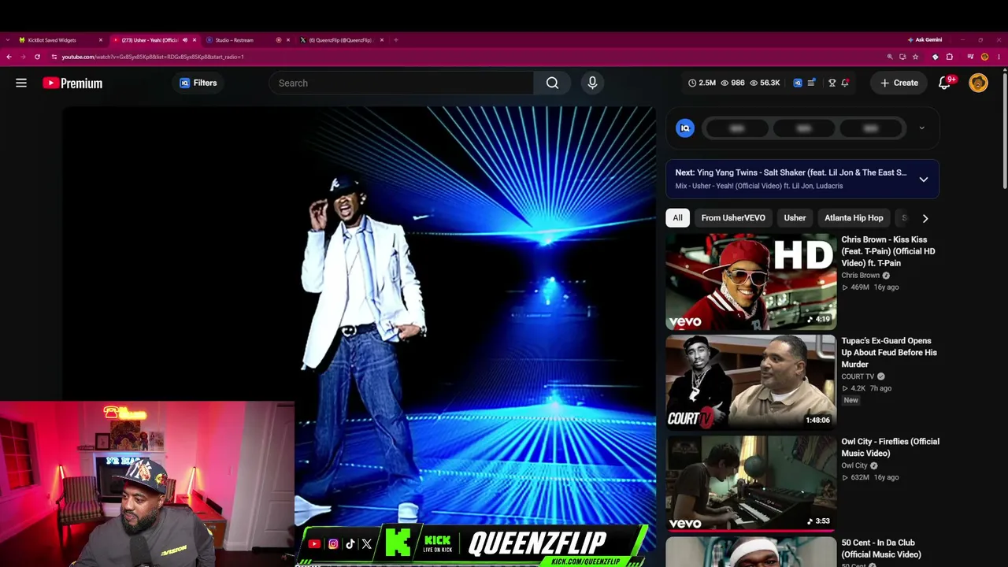Open a new browser tab
This screenshot has height=567, width=1008.
(396, 40)
